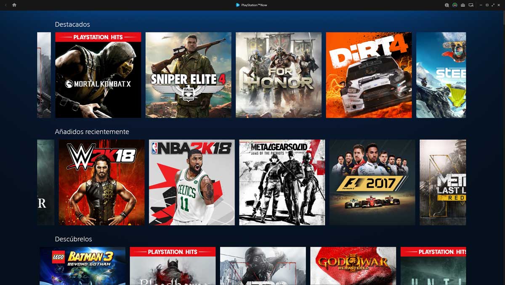Click the display/screen icon in top bar
The width and height of the screenshot is (505, 285).
click(471, 5)
